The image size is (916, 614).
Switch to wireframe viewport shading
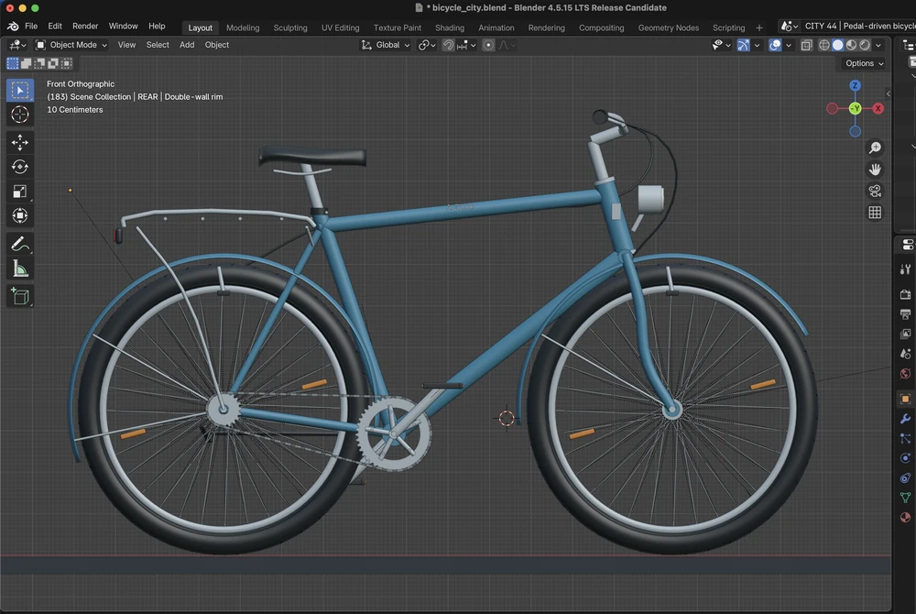[x=823, y=45]
